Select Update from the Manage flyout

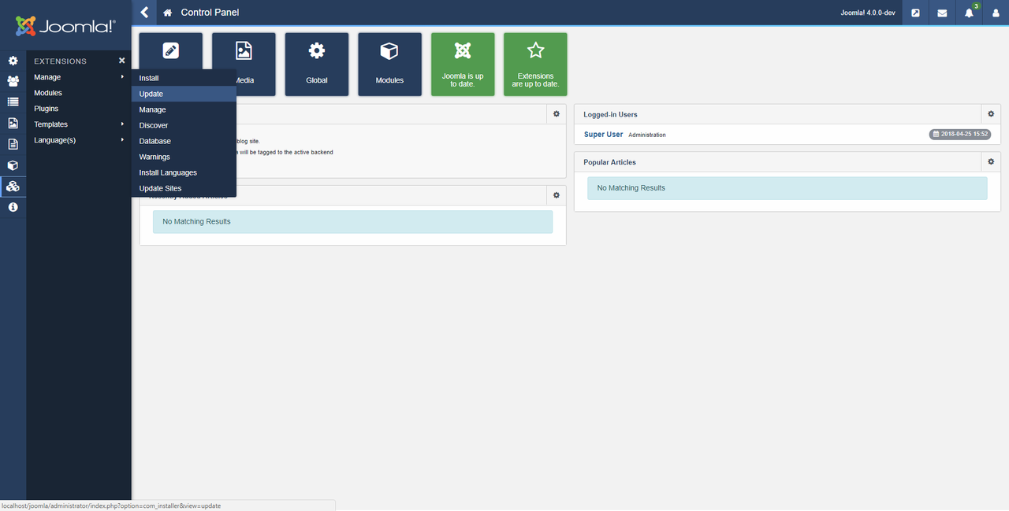[184, 94]
